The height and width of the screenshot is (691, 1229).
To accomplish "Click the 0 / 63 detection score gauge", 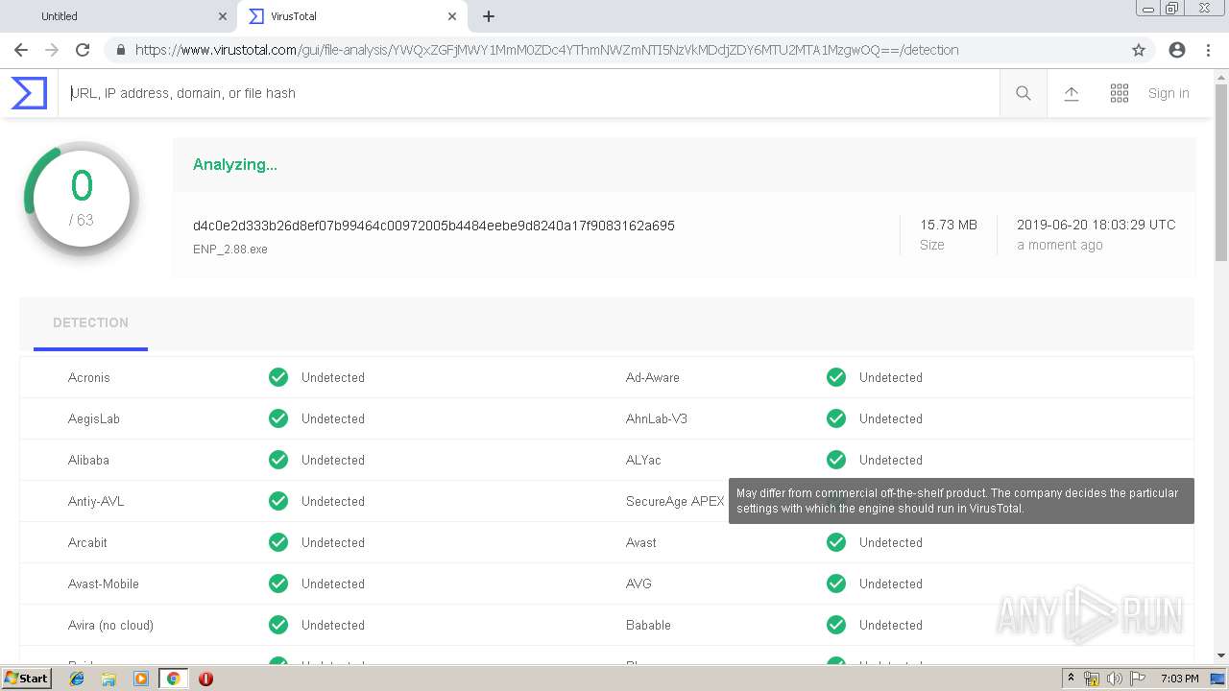I will [82, 199].
